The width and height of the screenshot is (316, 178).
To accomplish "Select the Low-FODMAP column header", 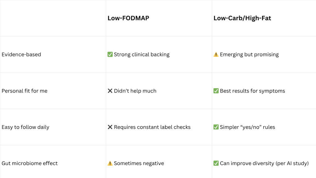I will (x=128, y=18).
